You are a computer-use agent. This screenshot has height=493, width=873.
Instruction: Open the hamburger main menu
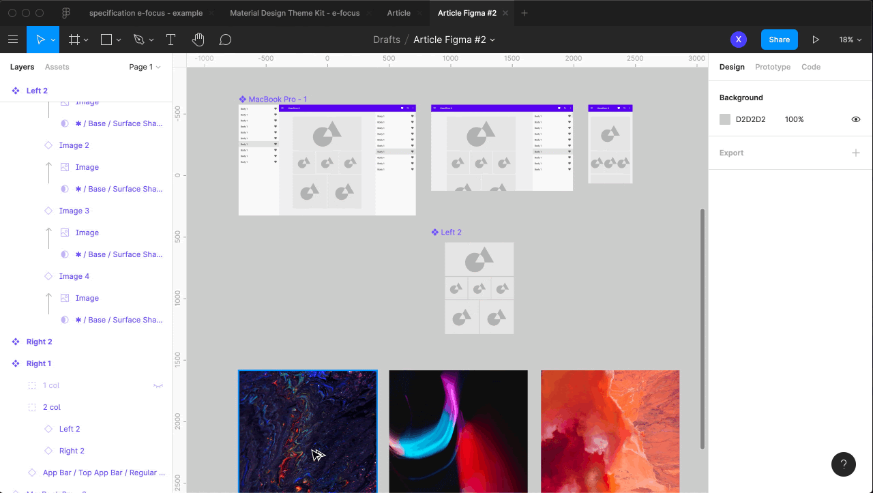point(13,40)
